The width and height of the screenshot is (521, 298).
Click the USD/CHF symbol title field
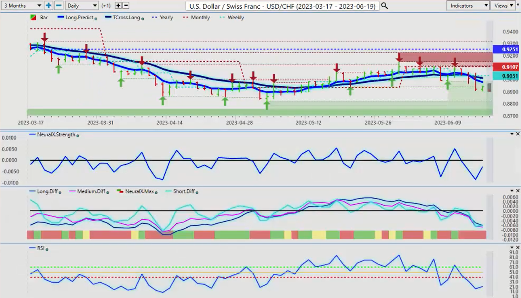pos(282,6)
